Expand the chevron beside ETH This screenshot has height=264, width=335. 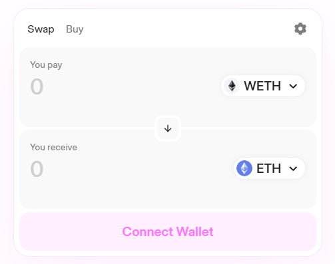(293, 169)
